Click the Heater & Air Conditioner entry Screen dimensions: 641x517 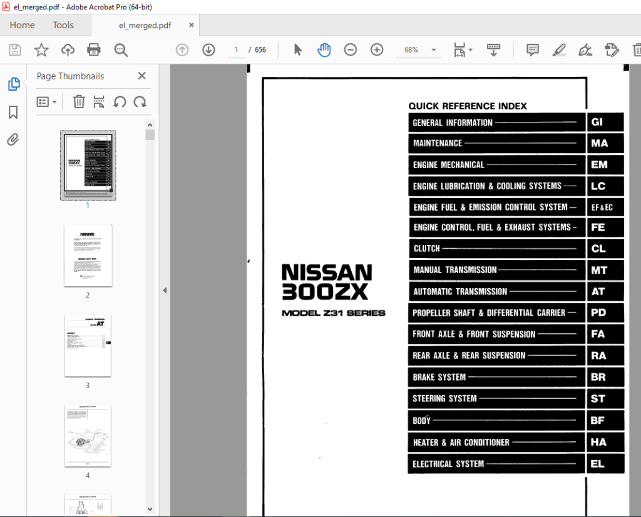tap(516, 442)
